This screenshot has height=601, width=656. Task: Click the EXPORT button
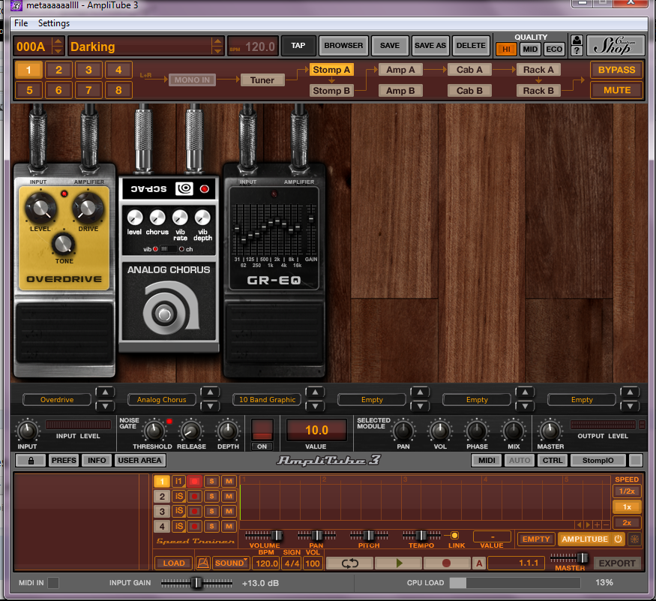617,563
